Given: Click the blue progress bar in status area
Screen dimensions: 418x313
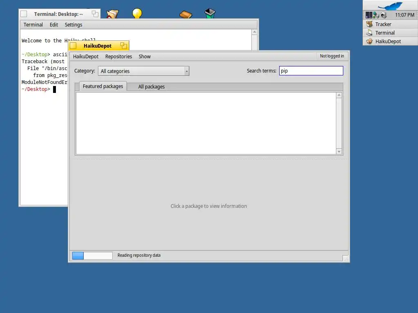Looking at the screenshot, I should point(92,256).
